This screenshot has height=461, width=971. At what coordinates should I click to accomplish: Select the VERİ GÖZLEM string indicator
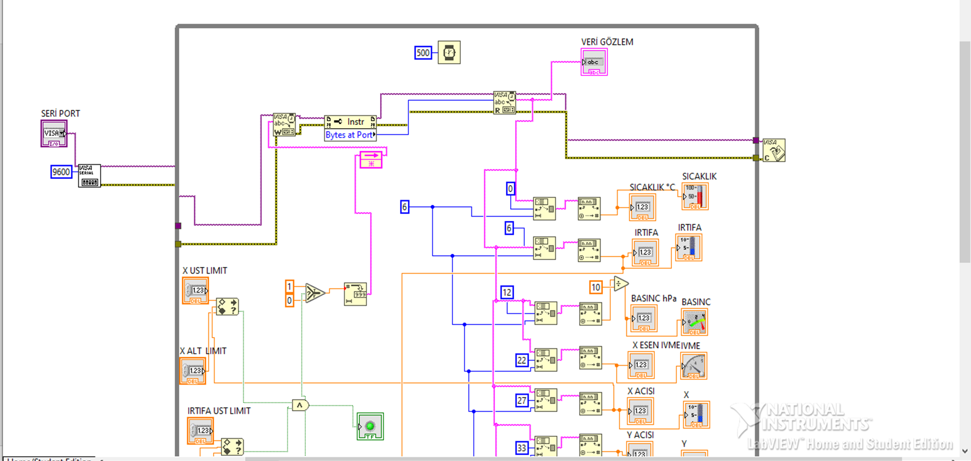pos(593,62)
